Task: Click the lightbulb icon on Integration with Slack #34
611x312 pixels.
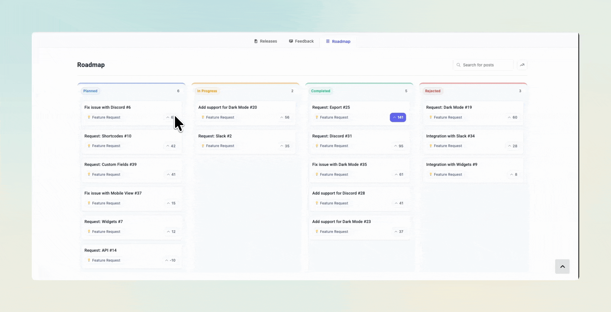Action: [x=431, y=146]
